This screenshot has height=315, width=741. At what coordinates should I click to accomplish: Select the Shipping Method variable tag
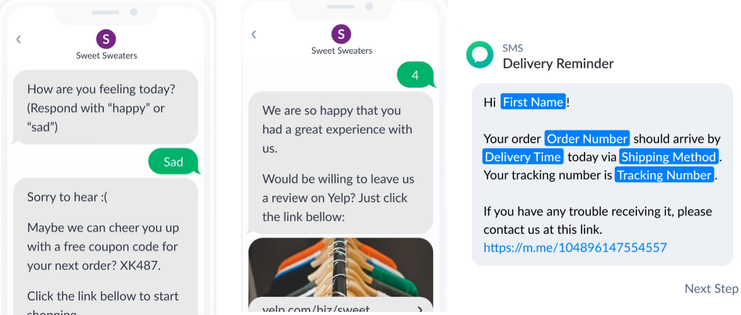click(668, 157)
